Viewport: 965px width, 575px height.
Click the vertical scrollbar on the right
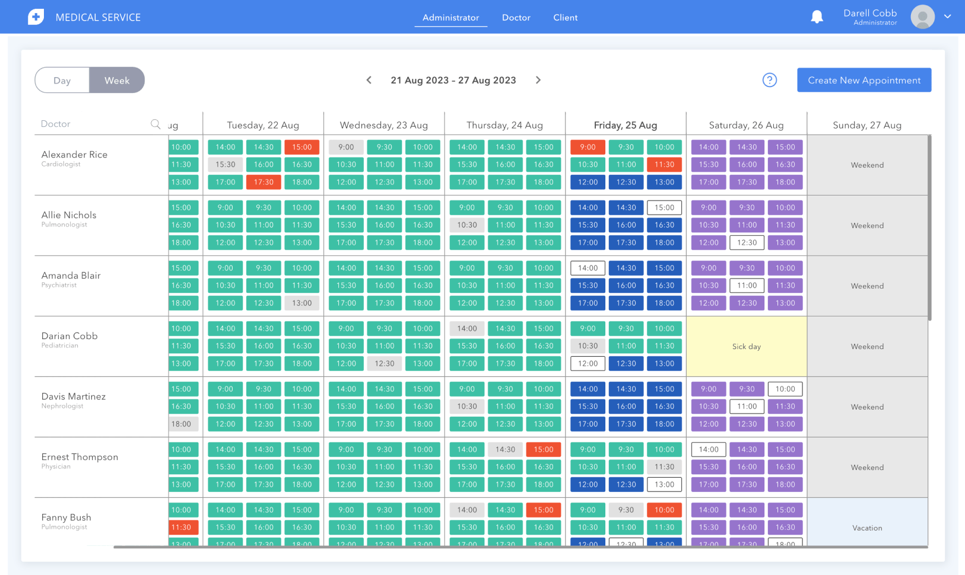point(929,228)
